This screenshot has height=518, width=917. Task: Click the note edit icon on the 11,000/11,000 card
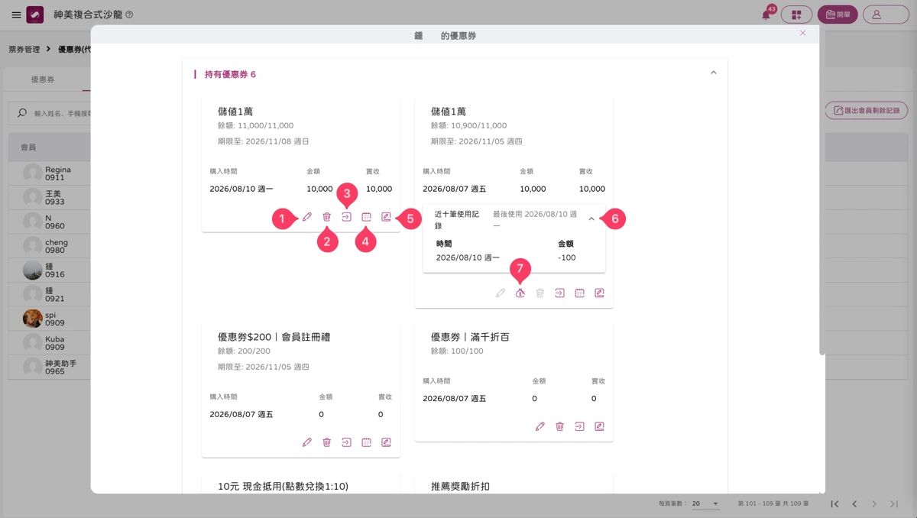386,217
